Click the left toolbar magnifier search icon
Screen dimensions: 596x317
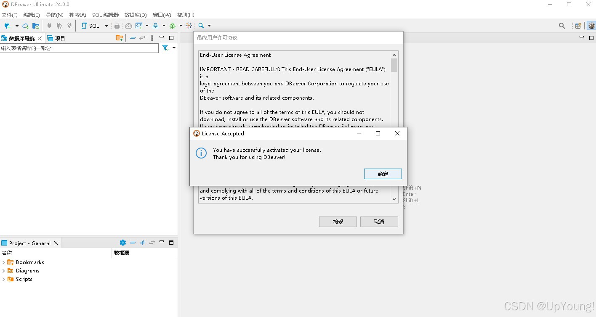point(201,26)
